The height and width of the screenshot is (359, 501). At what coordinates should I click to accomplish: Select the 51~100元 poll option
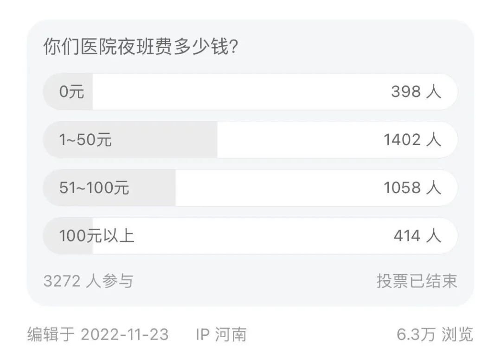coord(250,188)
